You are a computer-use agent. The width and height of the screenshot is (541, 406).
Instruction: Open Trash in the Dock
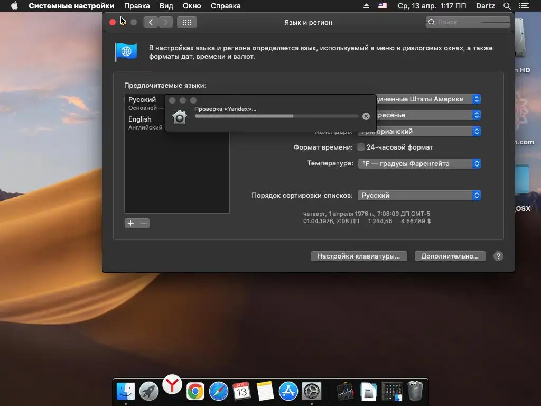(x=415, y=391)
